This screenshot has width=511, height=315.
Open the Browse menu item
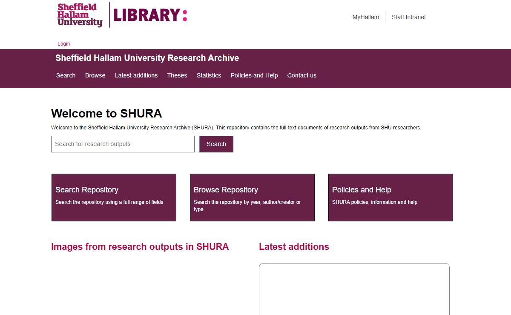(95, 75)
